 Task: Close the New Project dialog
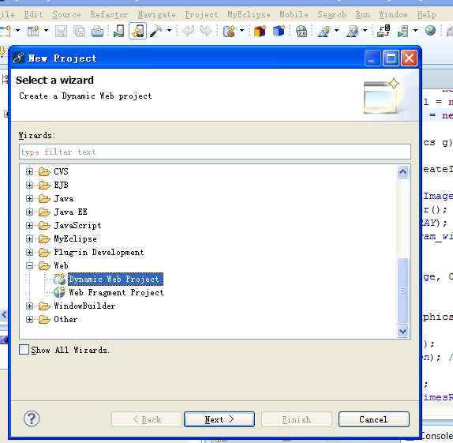409,58
